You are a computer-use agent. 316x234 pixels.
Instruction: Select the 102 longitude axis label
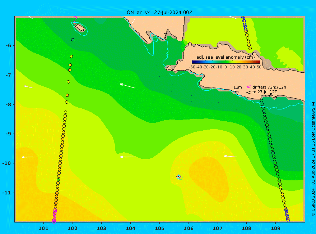point(73,229)
